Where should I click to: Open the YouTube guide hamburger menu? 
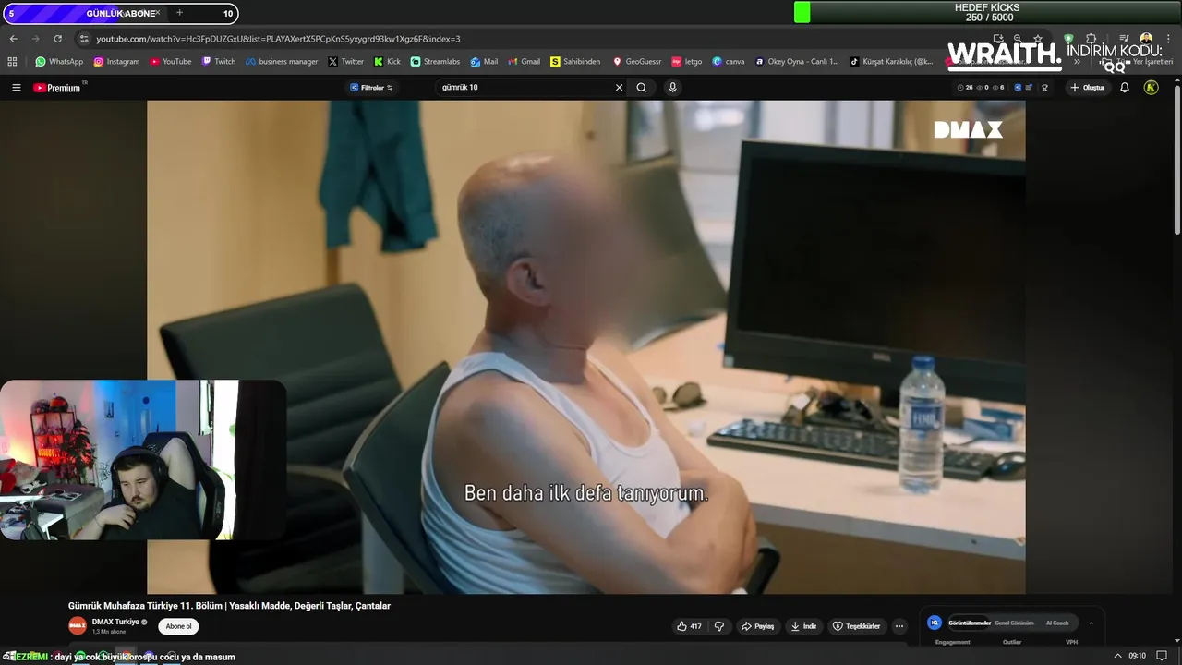[16, 88]
